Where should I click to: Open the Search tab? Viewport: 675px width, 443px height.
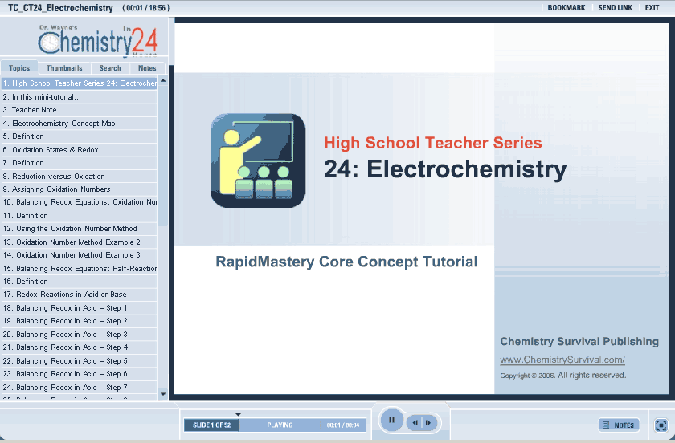click(x=110, y=68)
